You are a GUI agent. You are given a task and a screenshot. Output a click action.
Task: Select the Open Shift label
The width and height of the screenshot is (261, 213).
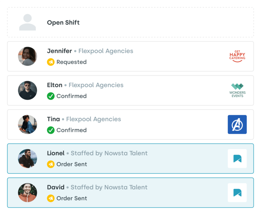pos(63,23)
